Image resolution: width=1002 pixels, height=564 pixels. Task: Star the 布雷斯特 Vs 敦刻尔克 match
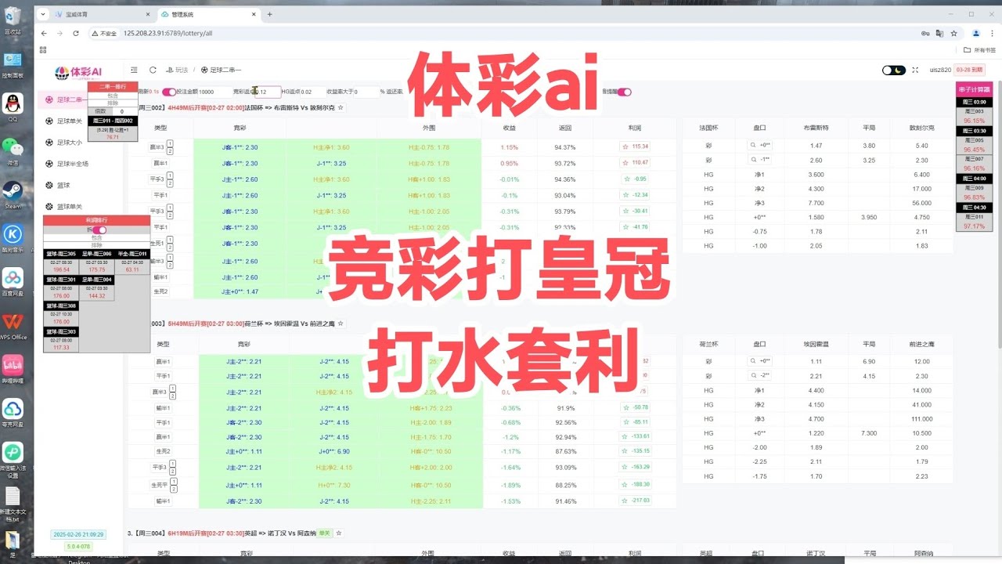click(341, 107)
